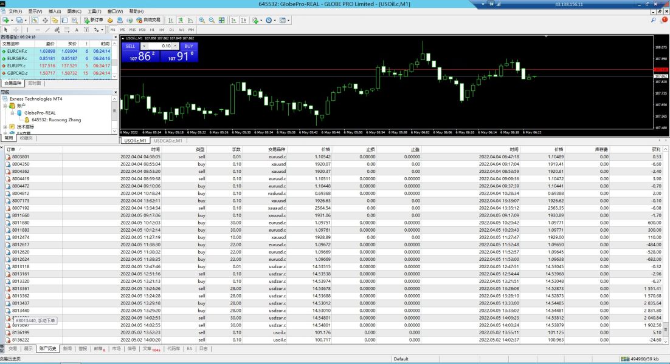Viewport: 670px width, 364px height.
Task: Collapse the 账户 tree node
Action: tap(5, 106)
